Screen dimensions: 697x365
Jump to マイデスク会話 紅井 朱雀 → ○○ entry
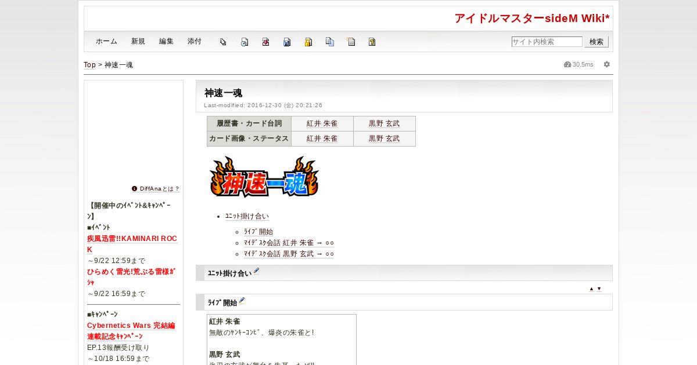tap(289, 243)
